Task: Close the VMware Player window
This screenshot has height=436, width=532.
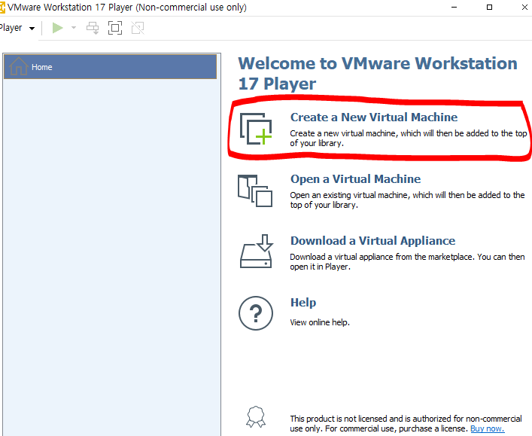Action: [x=524, y=7]
